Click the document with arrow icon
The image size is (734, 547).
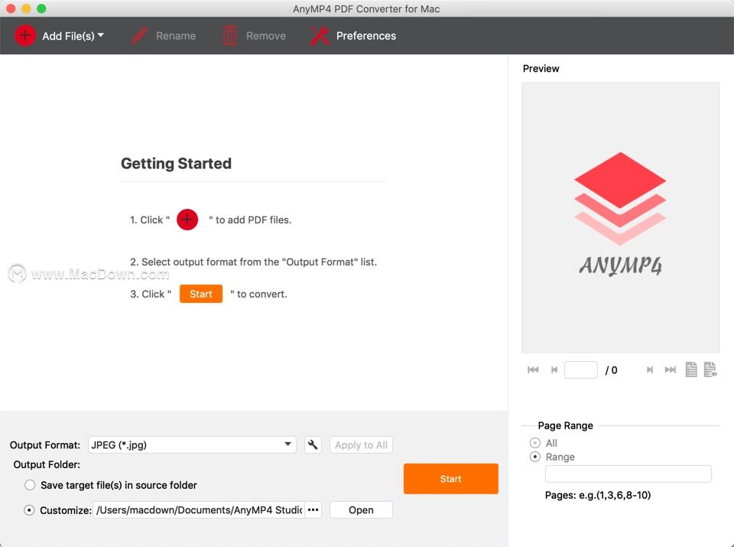710,370
